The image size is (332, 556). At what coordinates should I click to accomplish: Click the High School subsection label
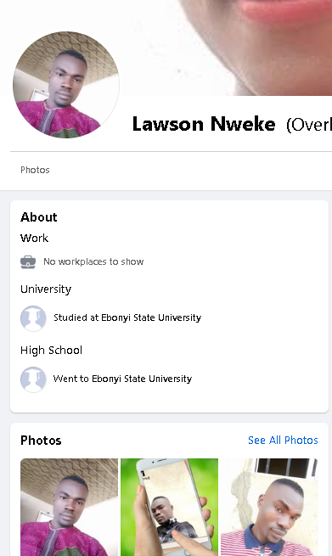(51, 350)
